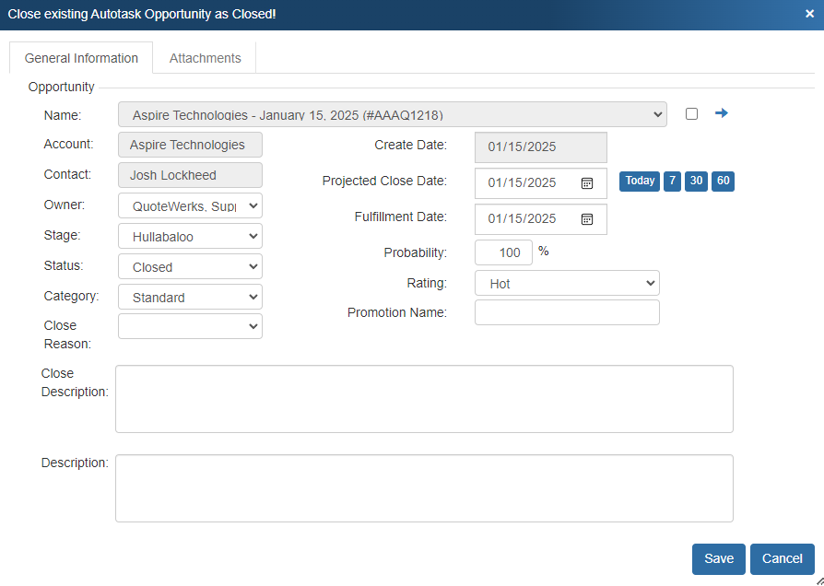Switch to the Attachments tab
The height and width of the screenshot is (586, 824).
pyautogui.click(x=205, y=58)
